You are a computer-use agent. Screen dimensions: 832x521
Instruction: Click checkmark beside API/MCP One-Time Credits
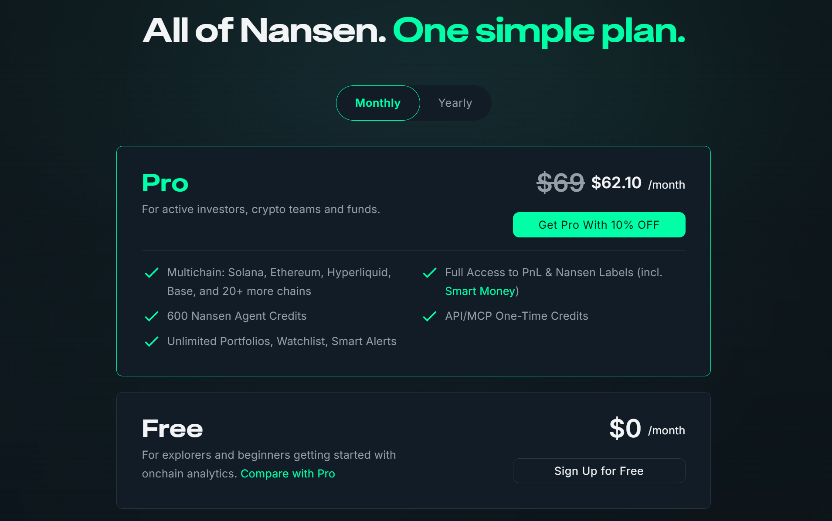[x=429, y=316]
